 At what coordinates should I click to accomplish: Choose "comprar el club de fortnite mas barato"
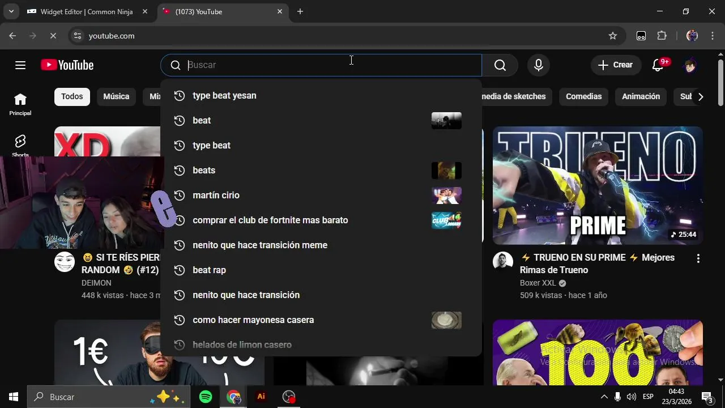[321, 220]
